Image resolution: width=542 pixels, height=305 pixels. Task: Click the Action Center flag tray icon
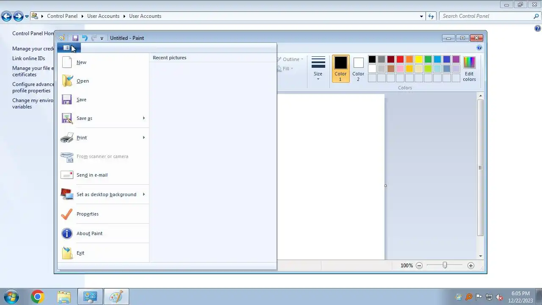click(479, 297)
